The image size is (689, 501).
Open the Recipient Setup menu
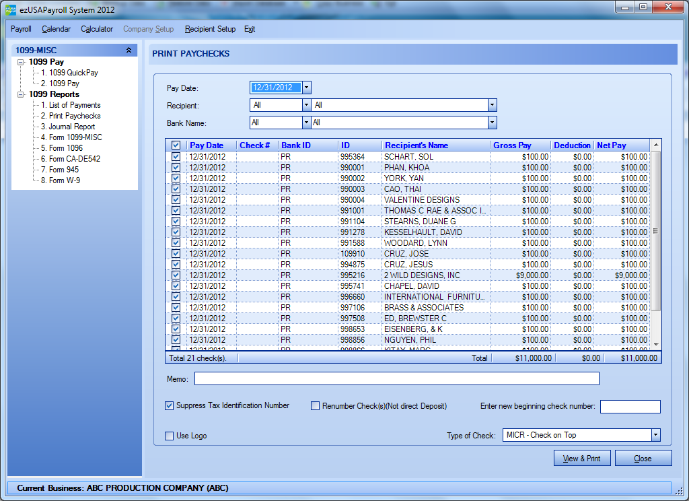click(210, 29)
